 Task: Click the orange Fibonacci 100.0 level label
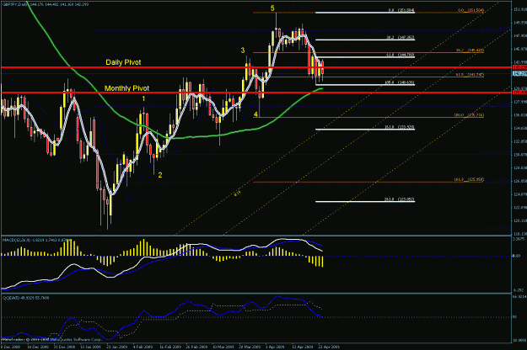(x=469, y=115)
